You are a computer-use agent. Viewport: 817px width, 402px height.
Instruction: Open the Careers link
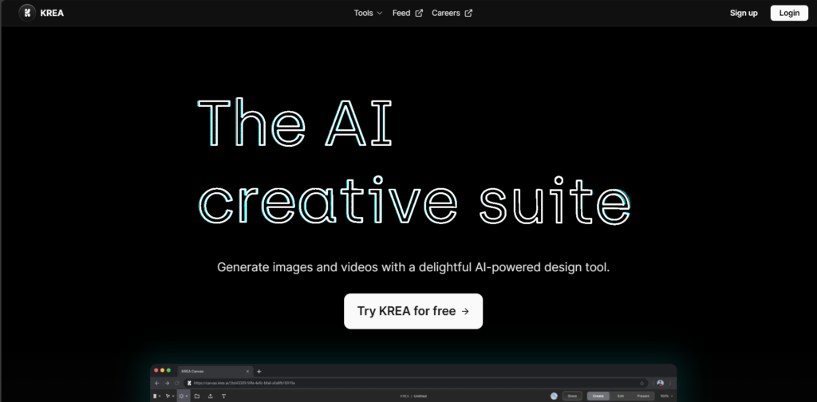[445, 13]
